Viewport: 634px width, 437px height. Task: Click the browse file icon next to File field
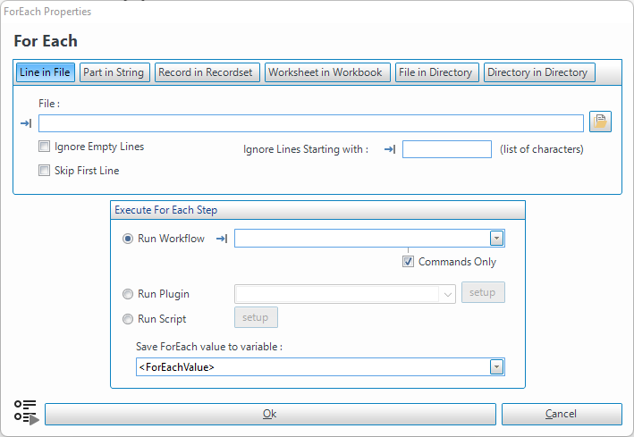pos(600,123)
